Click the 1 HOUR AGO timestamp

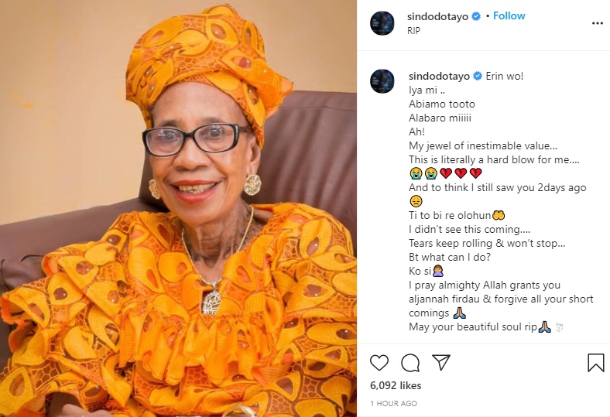coord(393,404)
